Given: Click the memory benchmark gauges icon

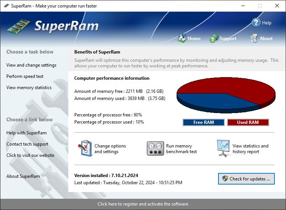Looking at the screenshot, I should [155, 148].
